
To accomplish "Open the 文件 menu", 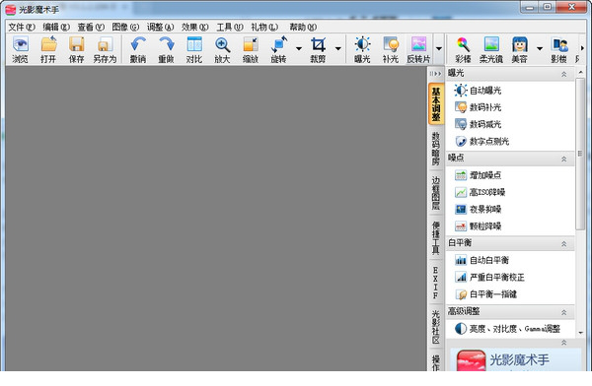I will [x=22, y=28].
